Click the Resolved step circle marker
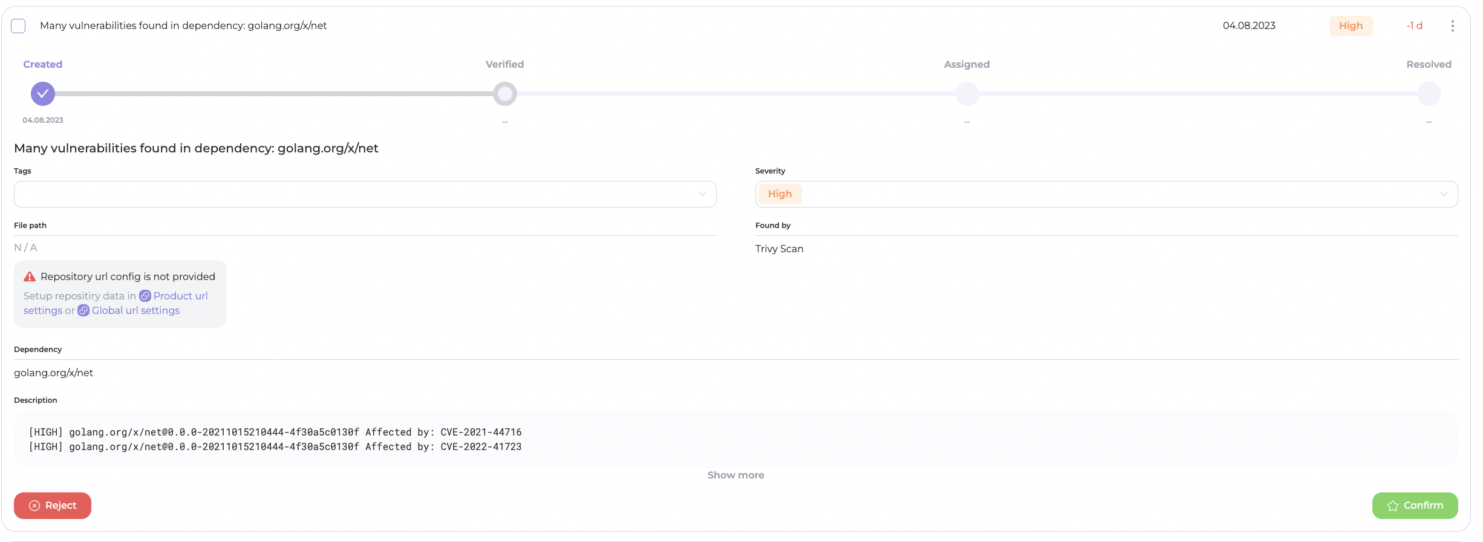Screen dimensions: 1483x542 click(1429, 94)
